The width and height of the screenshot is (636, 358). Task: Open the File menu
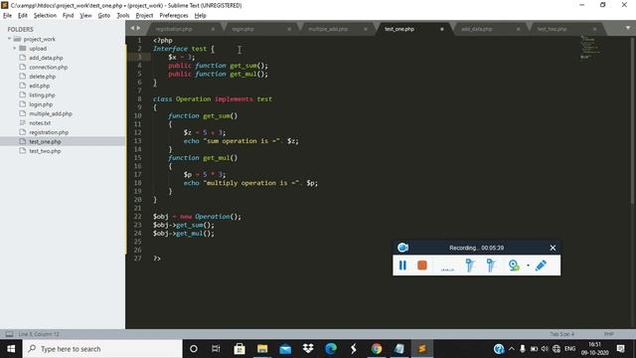click(7, 16)
